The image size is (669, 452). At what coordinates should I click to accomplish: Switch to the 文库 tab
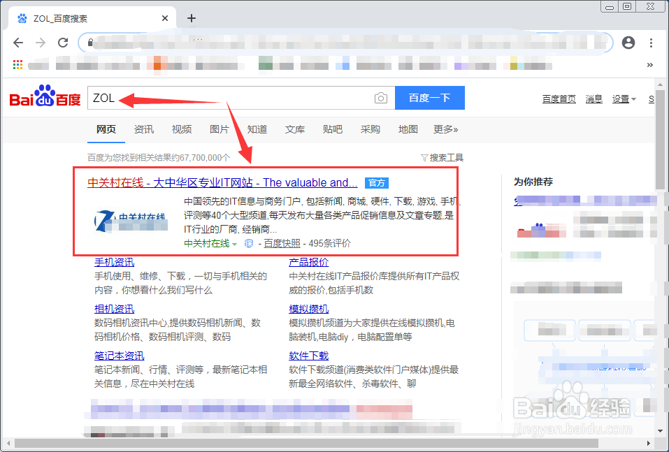(295, 129)
